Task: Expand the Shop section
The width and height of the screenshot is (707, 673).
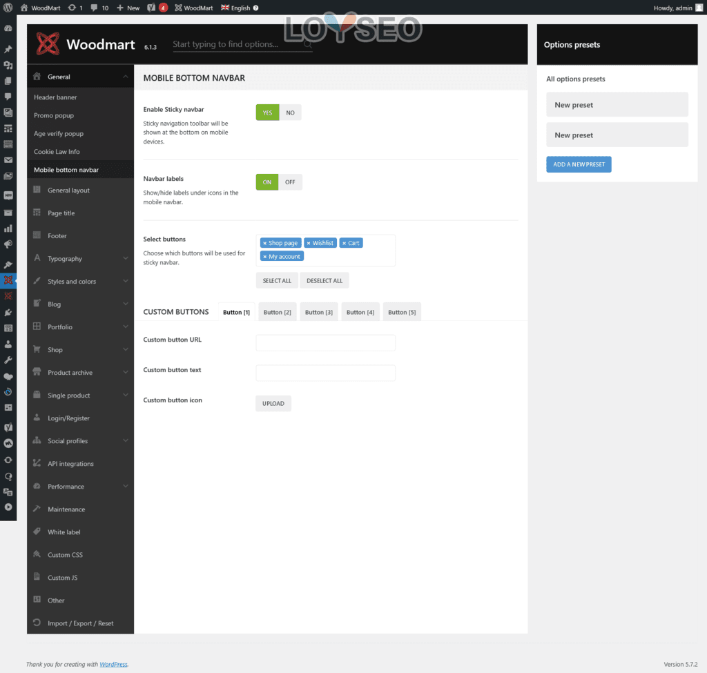Action: pyautogui.click(x=126, y=349)
